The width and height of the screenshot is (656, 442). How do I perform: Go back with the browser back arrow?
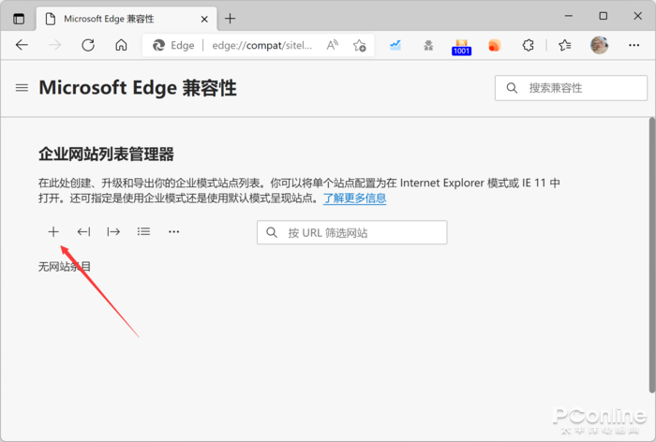click(x=22, y=45)
